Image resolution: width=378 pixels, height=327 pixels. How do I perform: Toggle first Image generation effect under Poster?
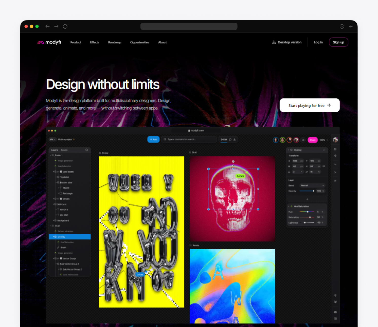click(x=56, y=161)
